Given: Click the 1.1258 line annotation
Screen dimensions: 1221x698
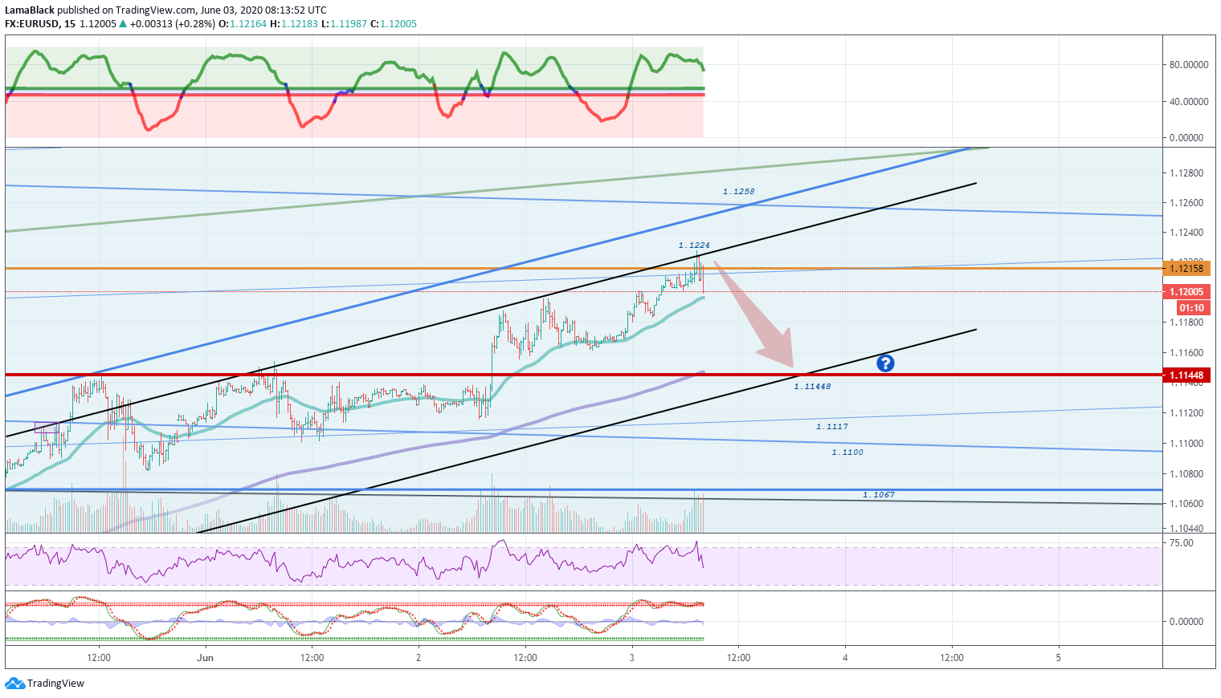Looking at the screenshot, I should coord(738,192).
